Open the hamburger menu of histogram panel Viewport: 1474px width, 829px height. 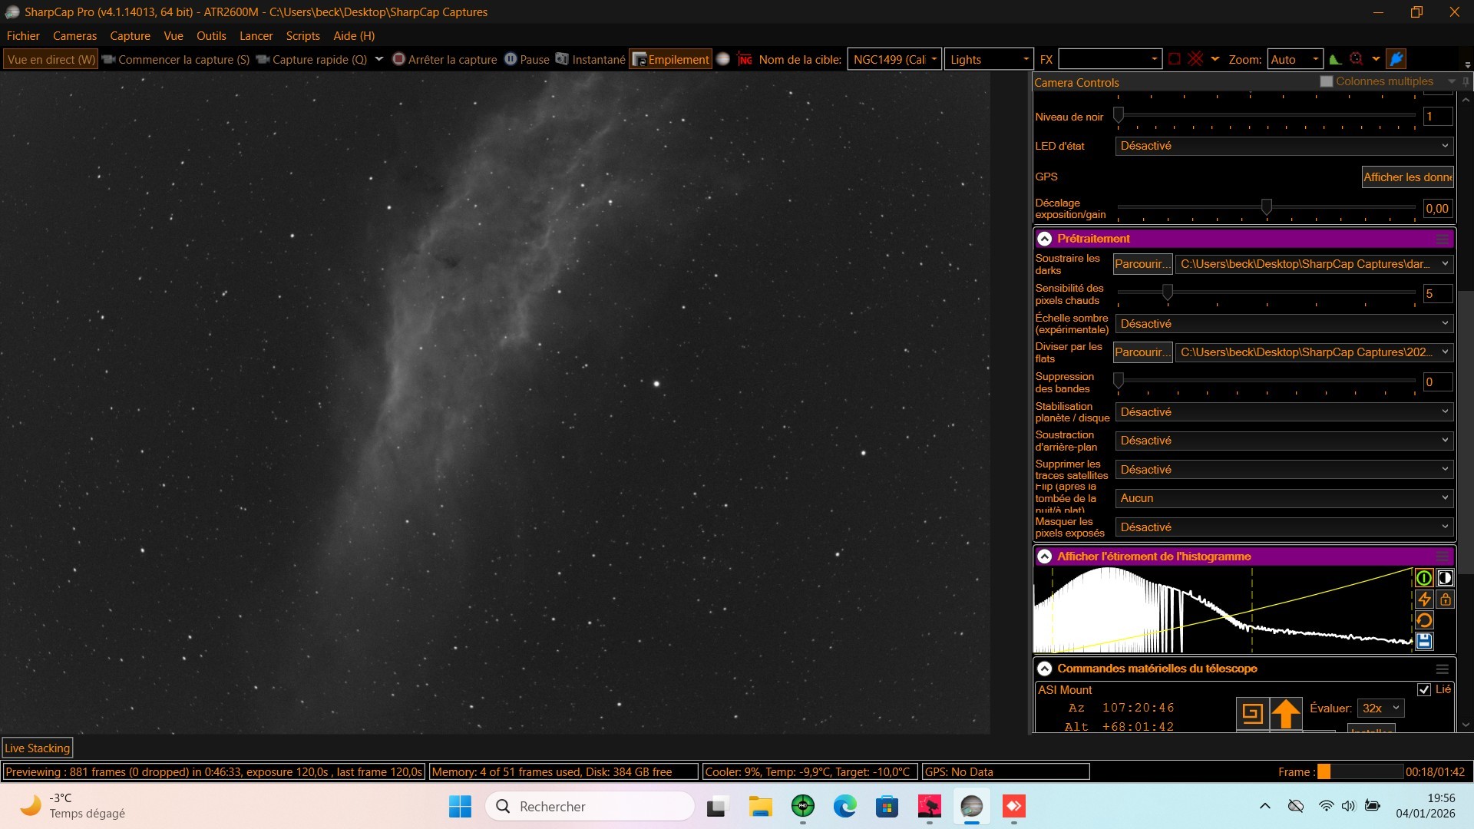point(1443,557)
